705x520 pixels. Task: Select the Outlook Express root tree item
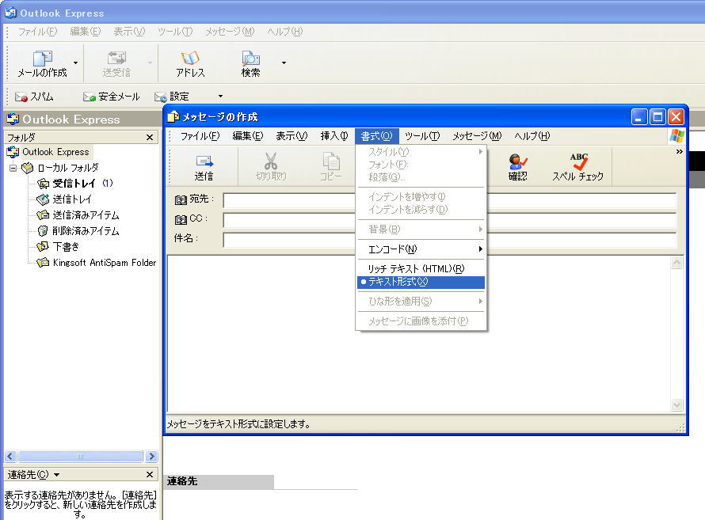49,152
